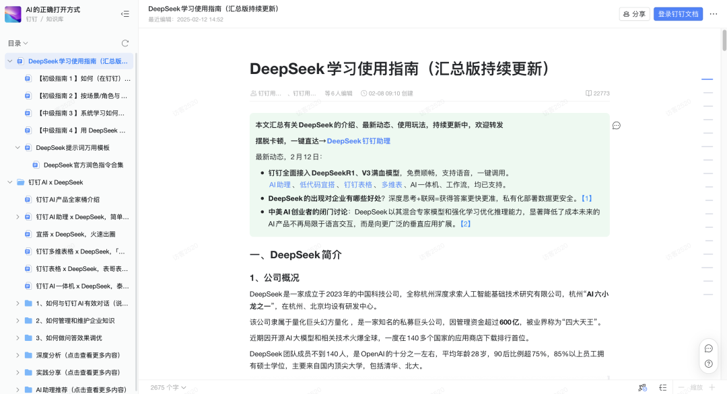Screen dimensions: 727x394
Task: Click the 实践分享 folder icon
Action: click(x=28, y=372)
